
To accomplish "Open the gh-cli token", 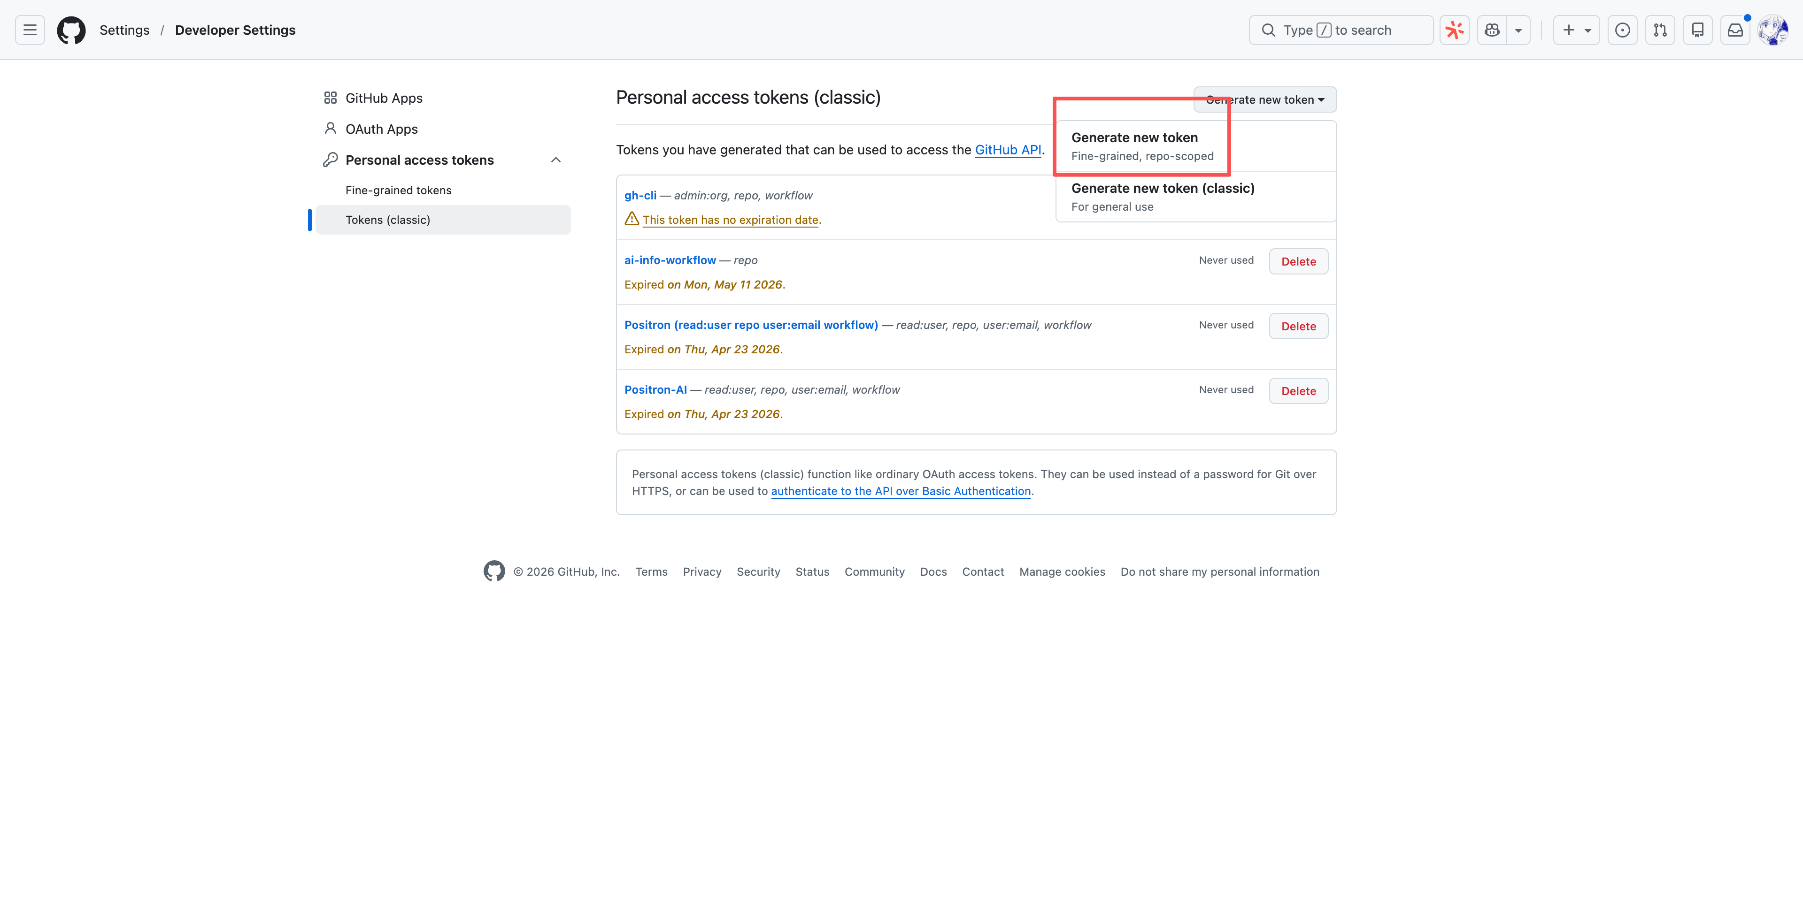I will point(640,195).
